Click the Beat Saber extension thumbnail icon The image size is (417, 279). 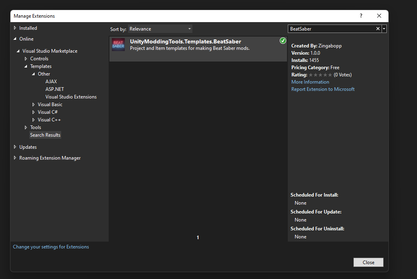tap(118, 44)
